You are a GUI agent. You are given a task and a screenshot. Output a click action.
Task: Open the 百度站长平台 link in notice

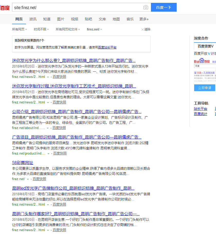[x=107, y=47]
